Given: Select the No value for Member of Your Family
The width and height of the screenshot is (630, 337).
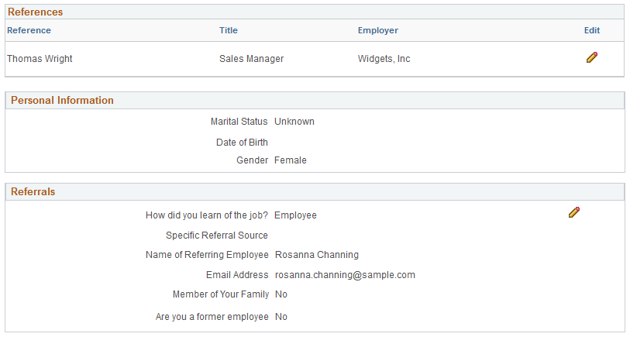Looking at the screenshot, I should [281, 294].
